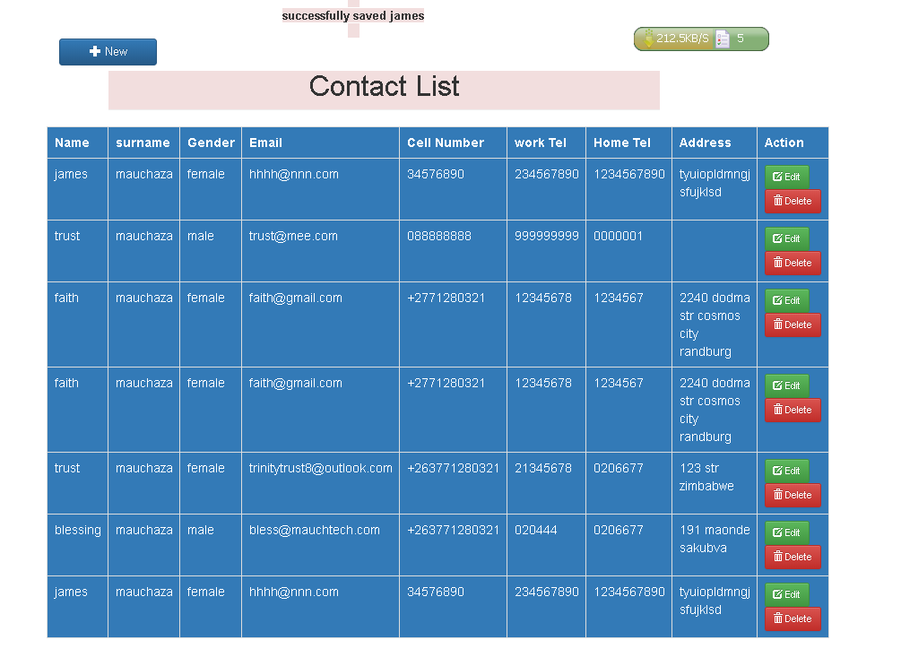Screen dimensions: 901x666
Task: Click the 088888888 cell number
Action: tap(438, 237)
